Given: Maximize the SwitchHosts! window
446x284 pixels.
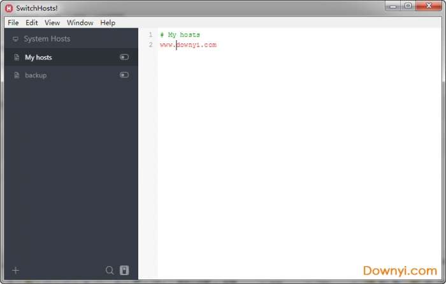Looking at the screenshot, I should click(x=408, y=6).
